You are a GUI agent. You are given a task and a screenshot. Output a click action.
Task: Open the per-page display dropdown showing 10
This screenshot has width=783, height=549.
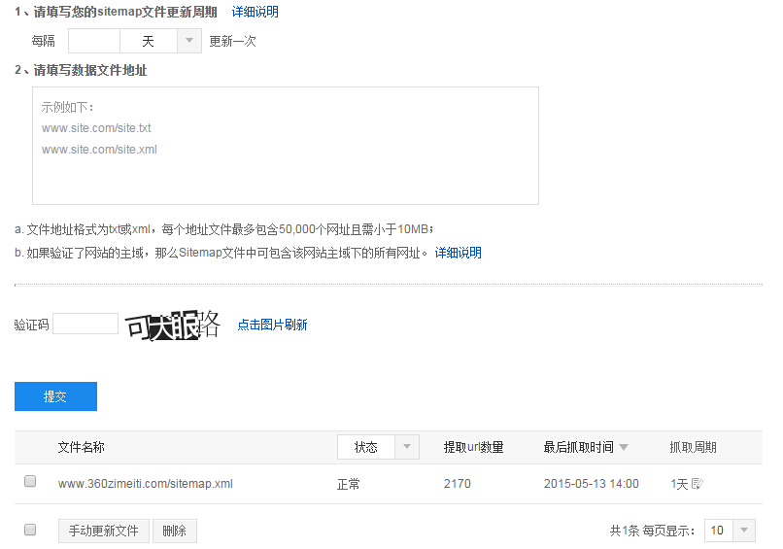tap(743, 531)
